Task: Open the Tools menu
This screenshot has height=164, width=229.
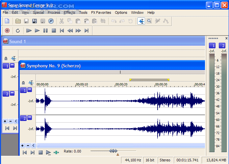Action: [x=83, y=12]
